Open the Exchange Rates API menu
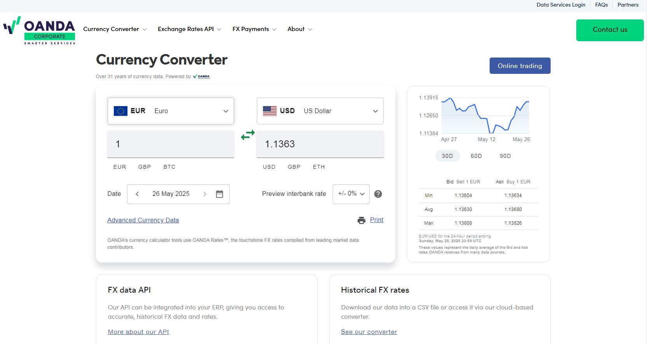The height and width of the screenshot is (344, 647). tap(189, 29)
